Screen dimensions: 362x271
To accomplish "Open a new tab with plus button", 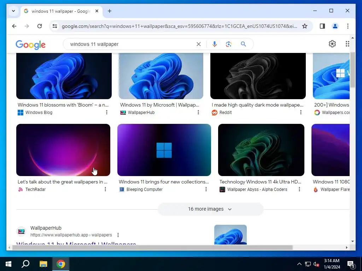I will point(110,11).
